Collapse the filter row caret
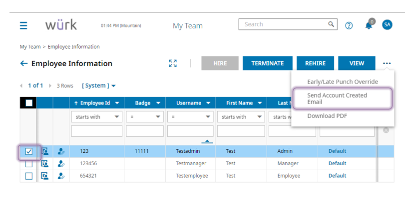 (x=207, y=141)
